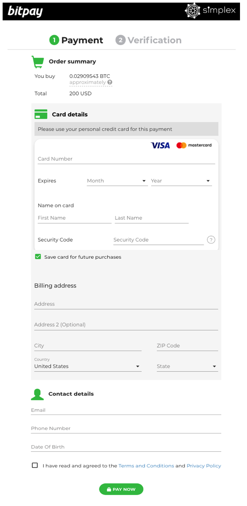Click the green shopping cart icon
The image size is (247, 506).
click(x=38, y=62)
